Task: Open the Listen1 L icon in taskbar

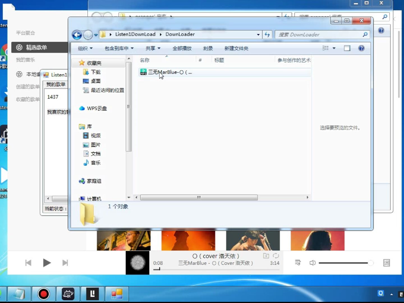Action: click(92, 294)
